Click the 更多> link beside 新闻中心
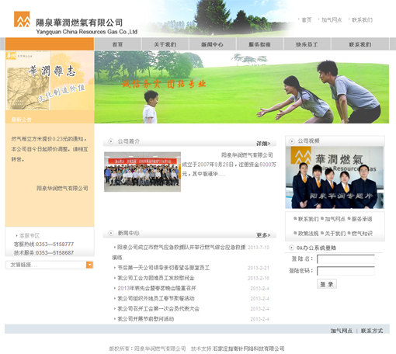The image size is (396, 354). click(263, 235)
